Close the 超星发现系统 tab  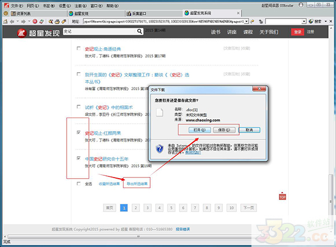pos(238,13)
